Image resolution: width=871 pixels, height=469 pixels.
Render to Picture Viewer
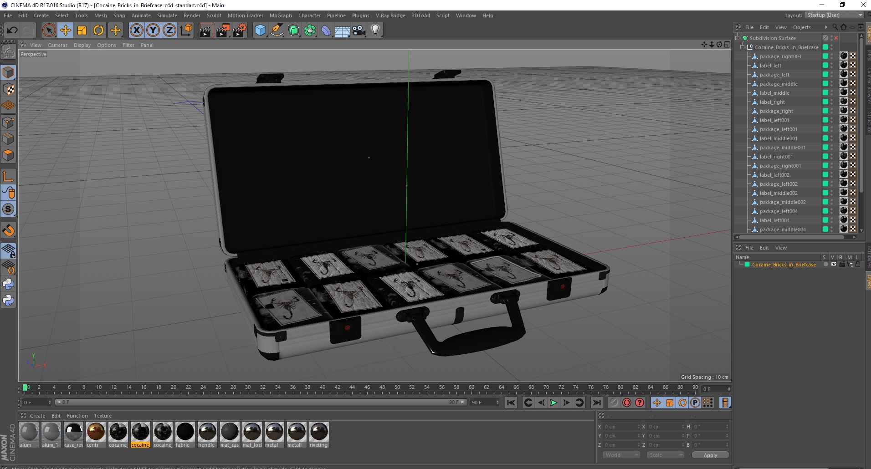(x=223, y=31)
